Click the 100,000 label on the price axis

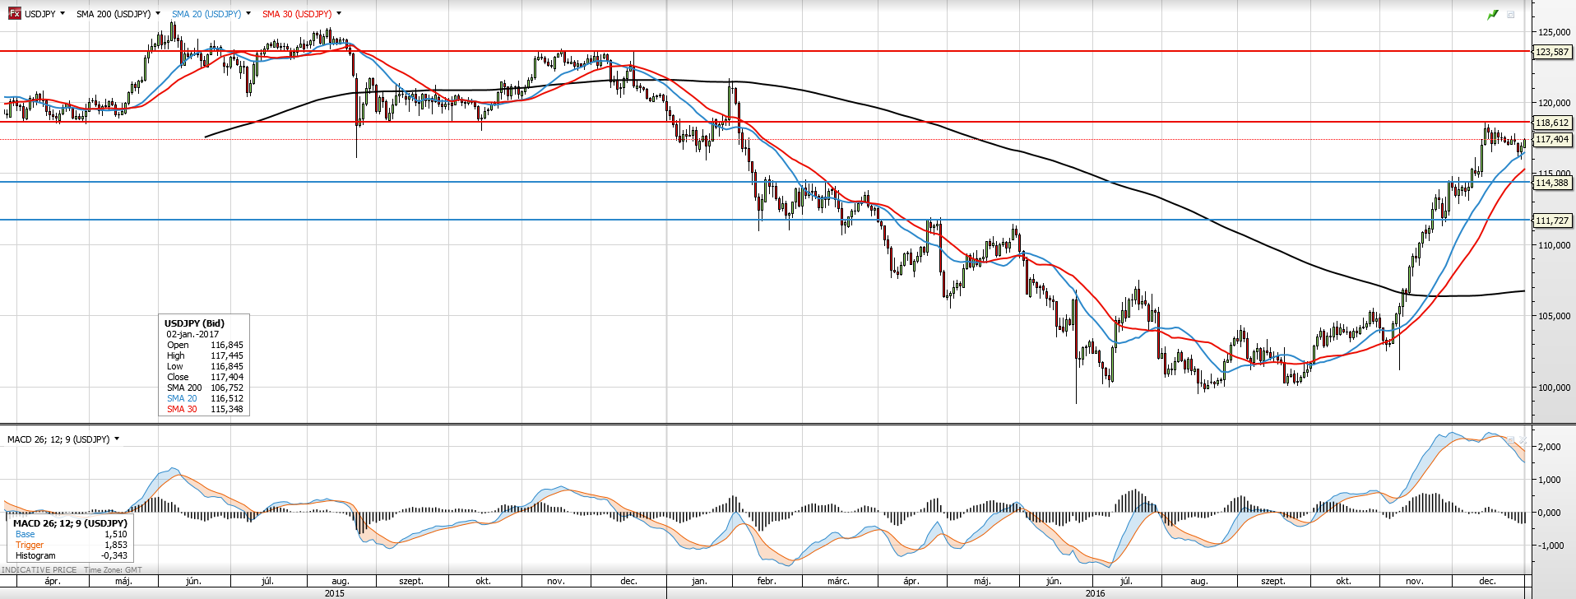1554,388
